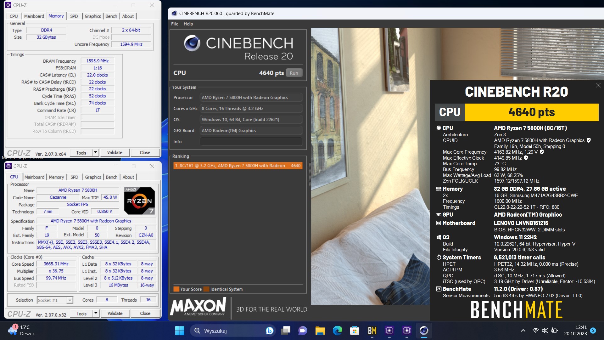The width and height of the screenshot is (604, 340).
Task: Expand Tools dropdown arrow in upper CPU-Z
Action: coord(96,152)
